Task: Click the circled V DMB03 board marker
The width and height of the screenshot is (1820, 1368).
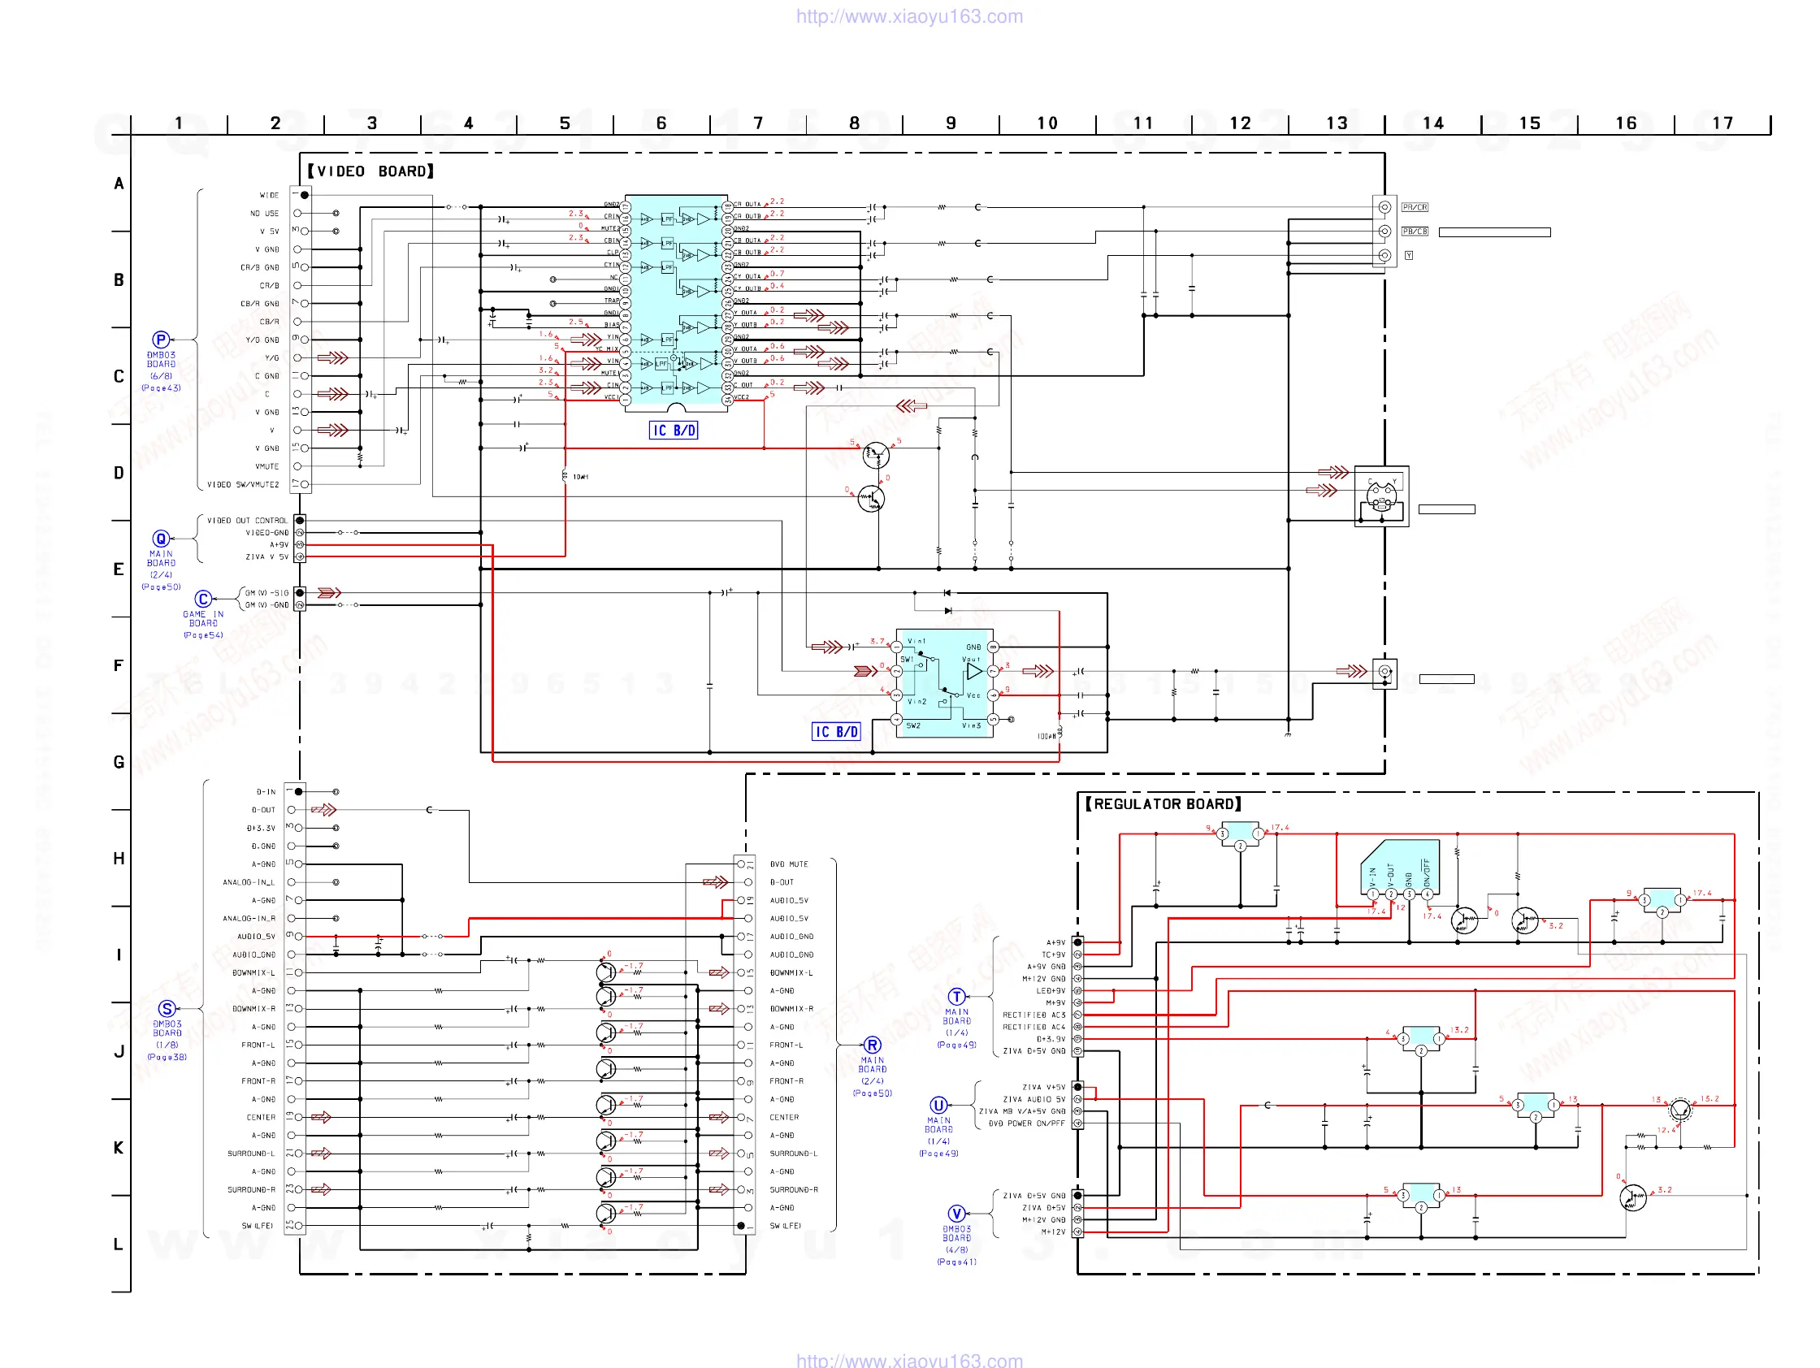Action: [956, 1214]
